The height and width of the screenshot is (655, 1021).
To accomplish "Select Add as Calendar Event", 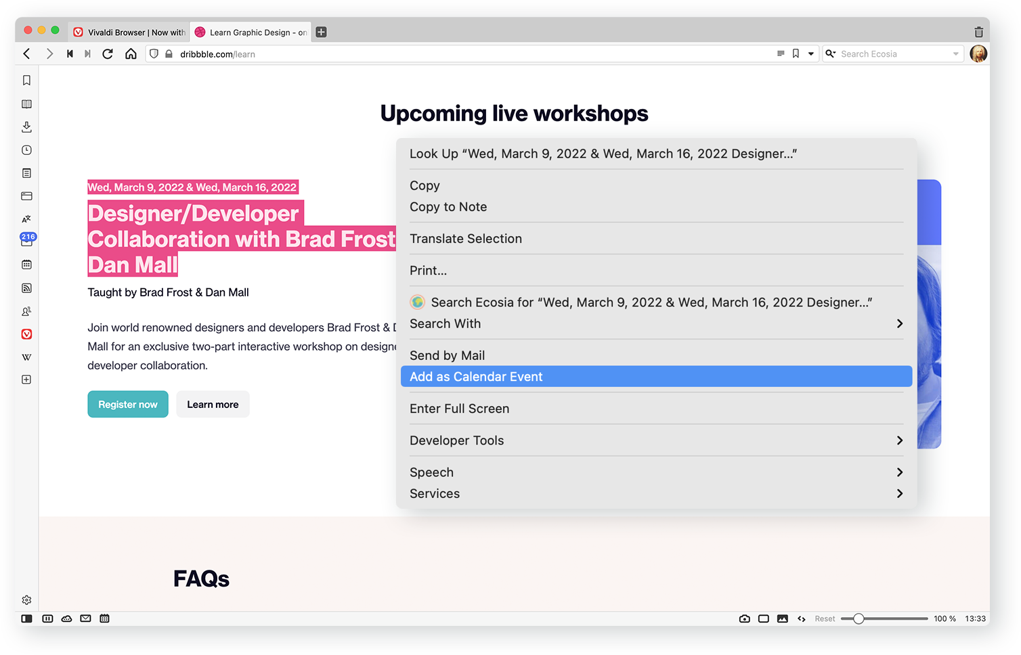I will coord(656,377).
